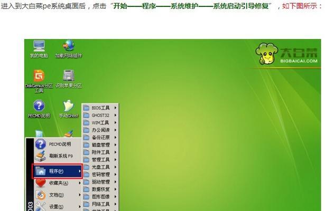Image resolution: width=325 pixels, height=211 pixels.
Task: Click the 刷新系统 brush icon
Action: coord(40,156)
